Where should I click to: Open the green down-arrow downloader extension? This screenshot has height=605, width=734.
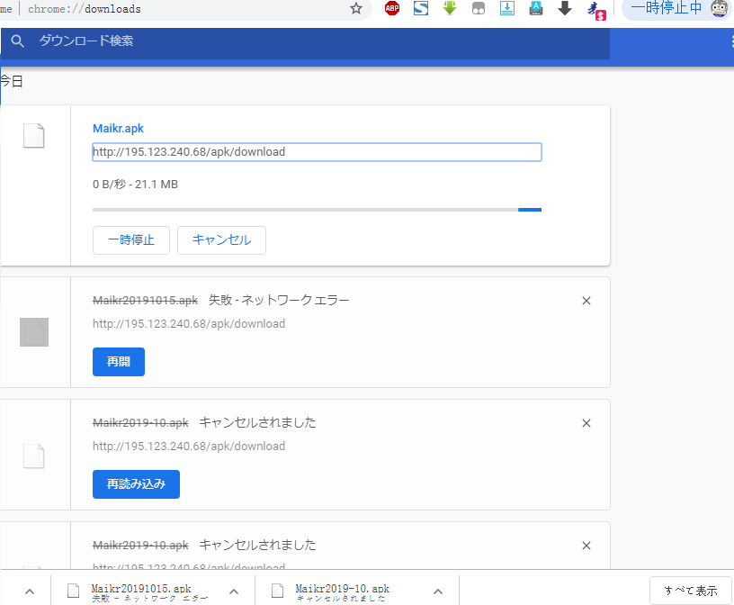(x=450, y=8)
